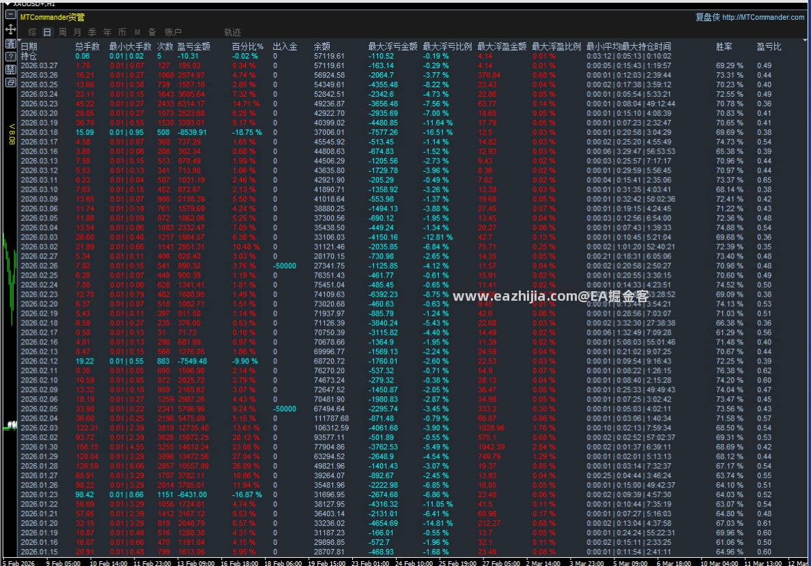The image size is (811, 566).
Task: Click the loss amount -6431.00
Action: [x=192, y=494]
